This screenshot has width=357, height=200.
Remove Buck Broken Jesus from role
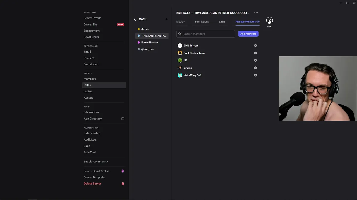[x=255, y=53]
